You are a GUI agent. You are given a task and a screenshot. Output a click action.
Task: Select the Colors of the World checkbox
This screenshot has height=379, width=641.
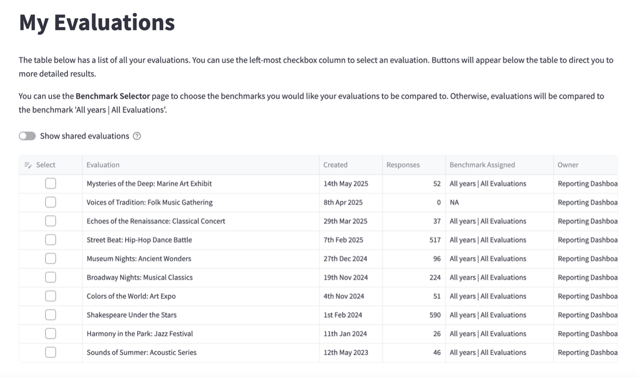50,297
